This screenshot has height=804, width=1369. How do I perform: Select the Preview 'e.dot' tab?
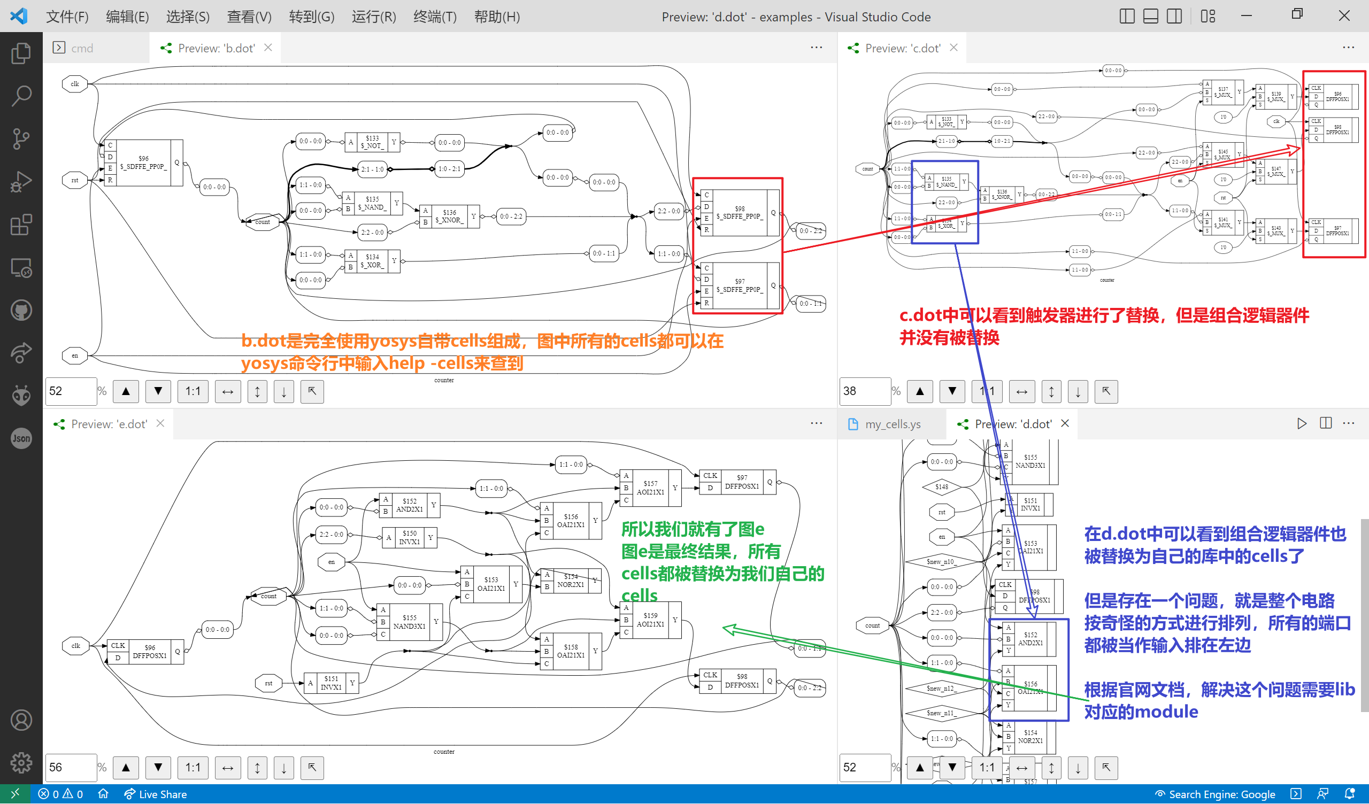click(x=109, y=424)
